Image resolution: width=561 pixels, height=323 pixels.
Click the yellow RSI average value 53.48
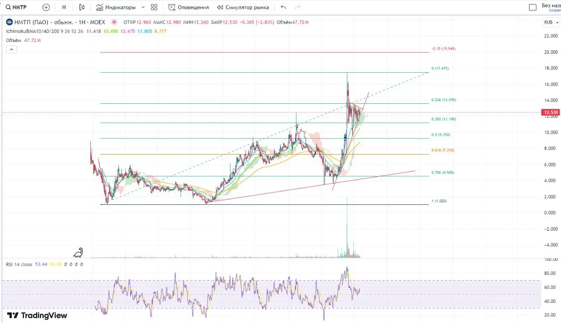coord(55,264)
